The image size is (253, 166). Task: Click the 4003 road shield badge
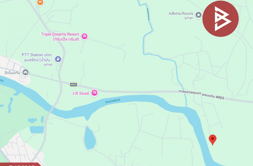pyautogui.click(x=73, y=85)
